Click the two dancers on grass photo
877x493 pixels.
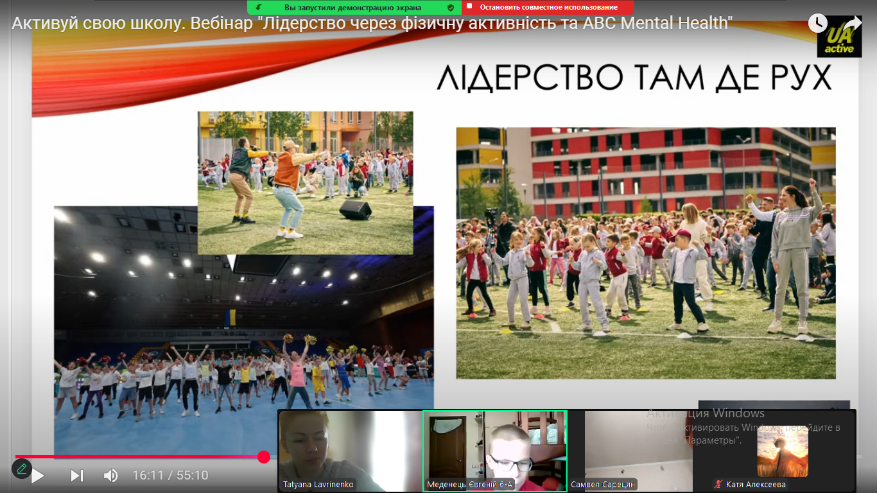click(x=305, y=183)
